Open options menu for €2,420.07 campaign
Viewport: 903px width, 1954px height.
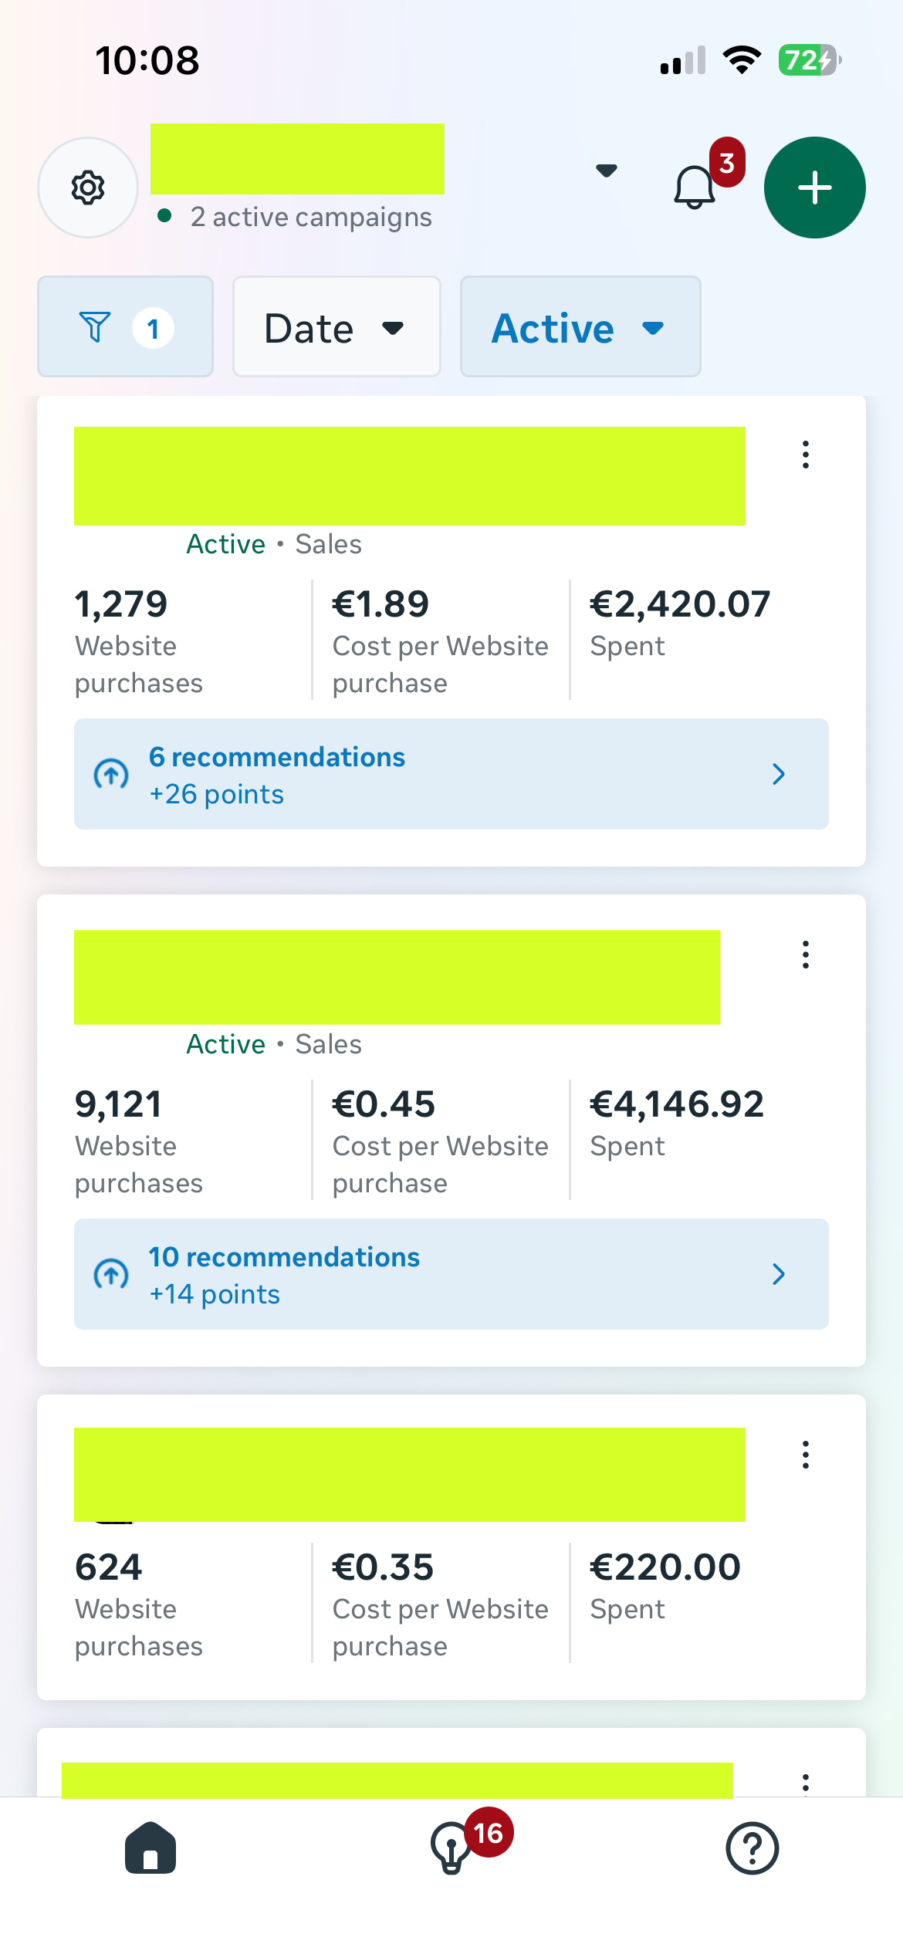click(805, 455)
